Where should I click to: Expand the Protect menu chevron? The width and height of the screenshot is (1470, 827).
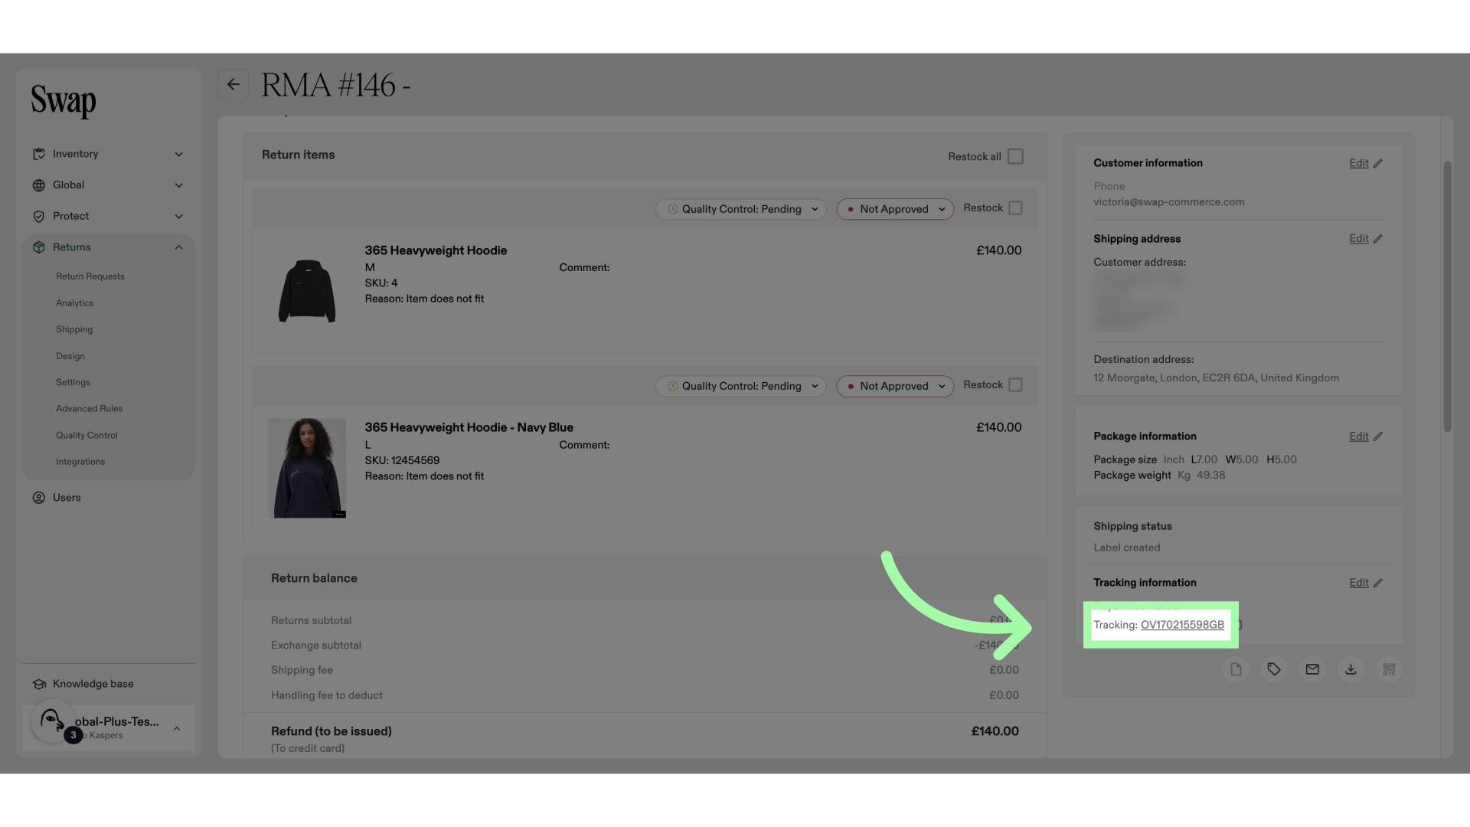(179, 217)
